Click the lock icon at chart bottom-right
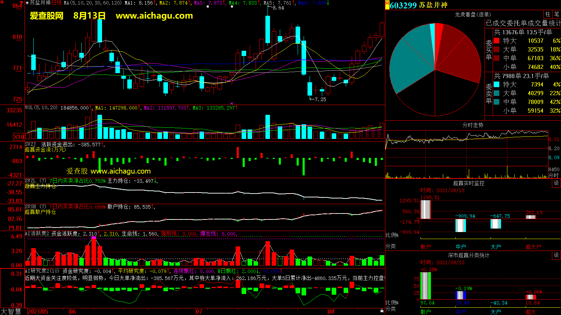 pos(382,310)
